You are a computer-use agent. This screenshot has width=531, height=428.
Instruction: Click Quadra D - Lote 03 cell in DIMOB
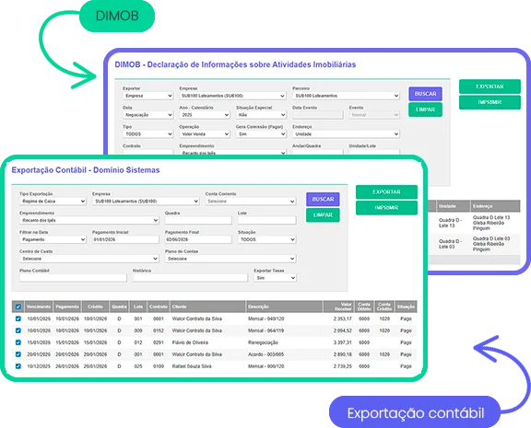(450, 244)
